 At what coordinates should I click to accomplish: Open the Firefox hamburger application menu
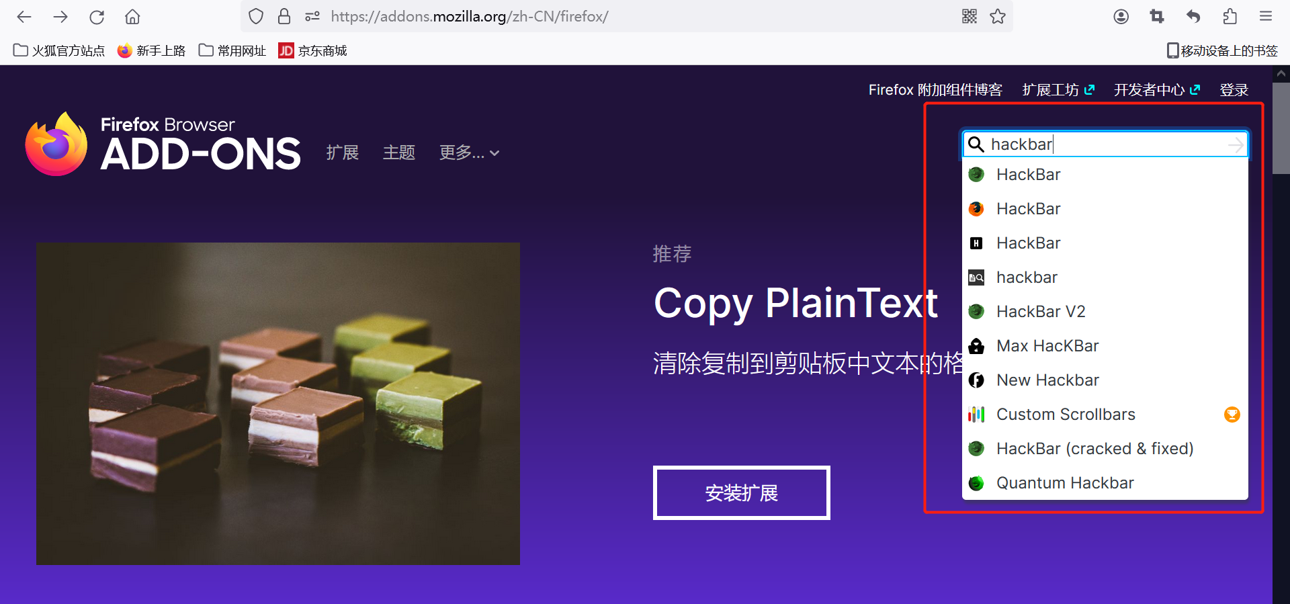click(1266, 17)
